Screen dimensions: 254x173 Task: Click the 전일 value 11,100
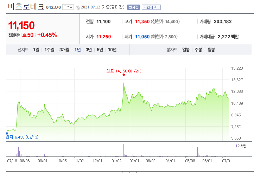[103, 21]
